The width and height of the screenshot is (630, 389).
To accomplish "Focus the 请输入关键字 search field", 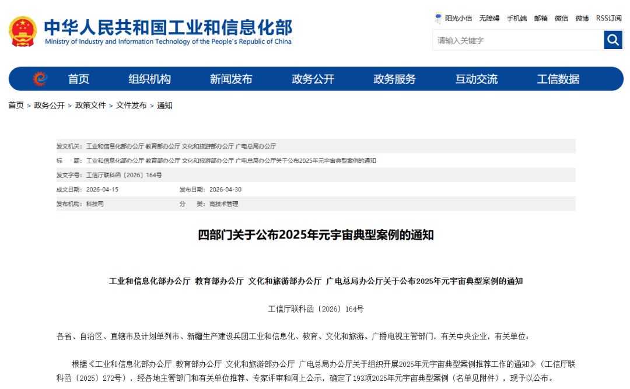I will (519, 40).
